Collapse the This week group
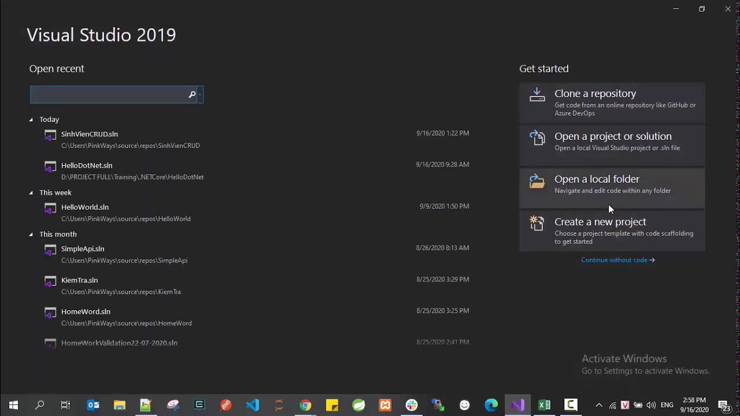This screenshot has height=416, width=740. (31, 192)
